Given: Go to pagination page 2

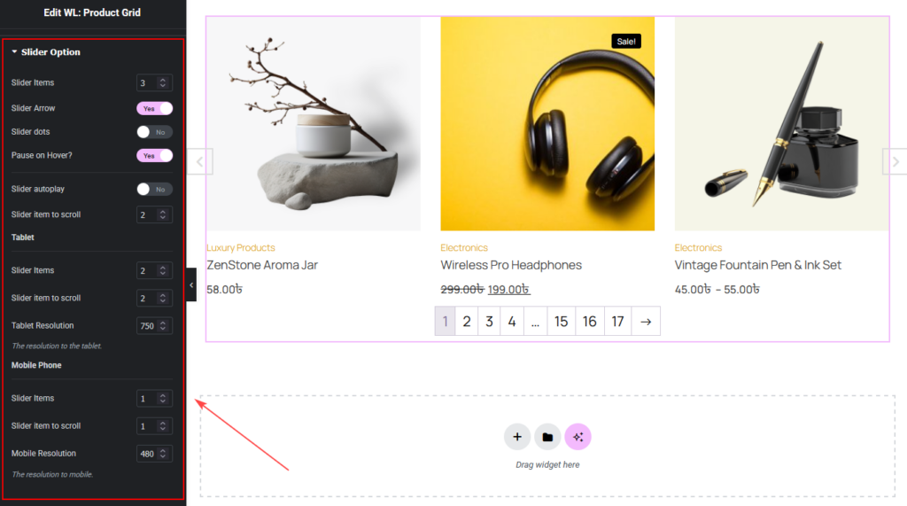Looking at the screenshot, I should (x=467, y=322).
